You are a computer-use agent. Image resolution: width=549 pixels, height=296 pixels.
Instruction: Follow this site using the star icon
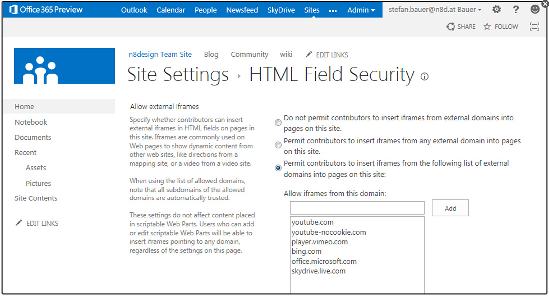point(487,26)
